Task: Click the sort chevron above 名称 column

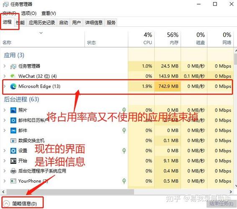Action: pyautogui.click(x=41, y=33)
